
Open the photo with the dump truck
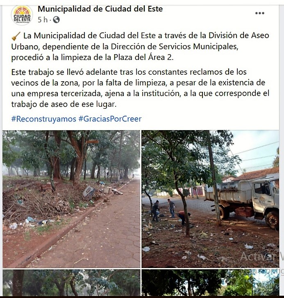pyautogui.click(x=210, y=199)
